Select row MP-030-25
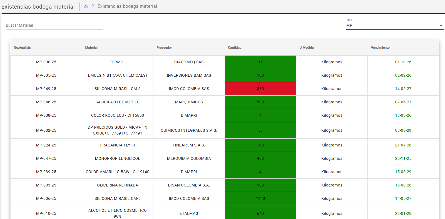 (46, 62)
